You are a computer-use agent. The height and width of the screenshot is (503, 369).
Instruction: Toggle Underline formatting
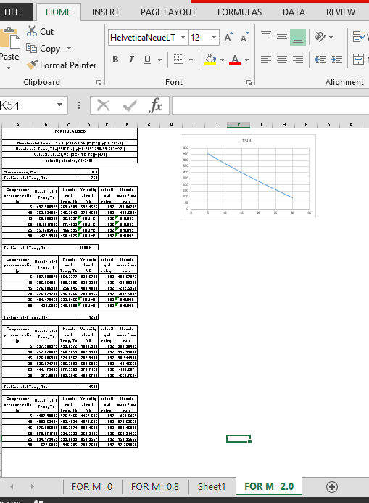point(147,60)
